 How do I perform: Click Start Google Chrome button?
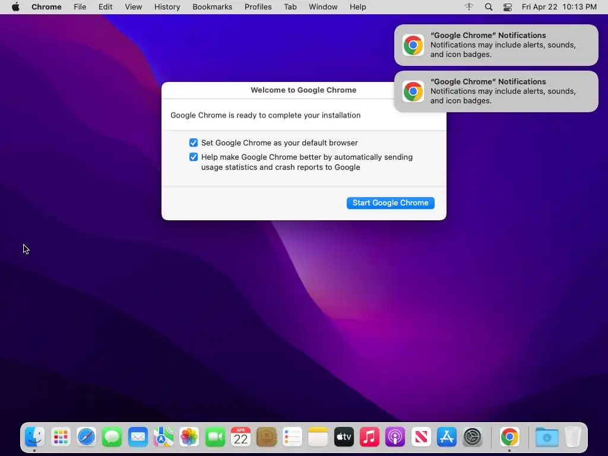pos(391,203)
